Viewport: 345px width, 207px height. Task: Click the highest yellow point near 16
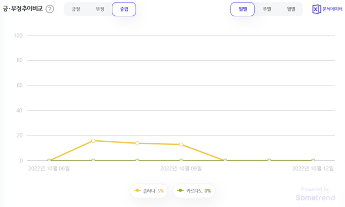93,141
